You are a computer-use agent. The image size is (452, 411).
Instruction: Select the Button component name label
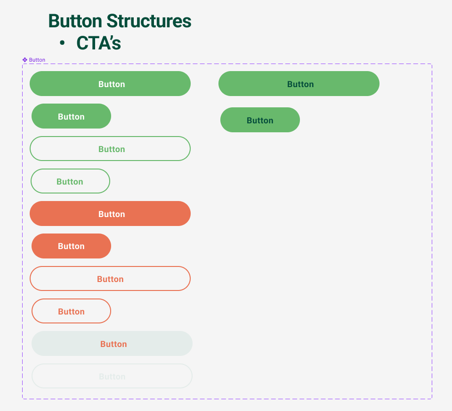point(36,60)
